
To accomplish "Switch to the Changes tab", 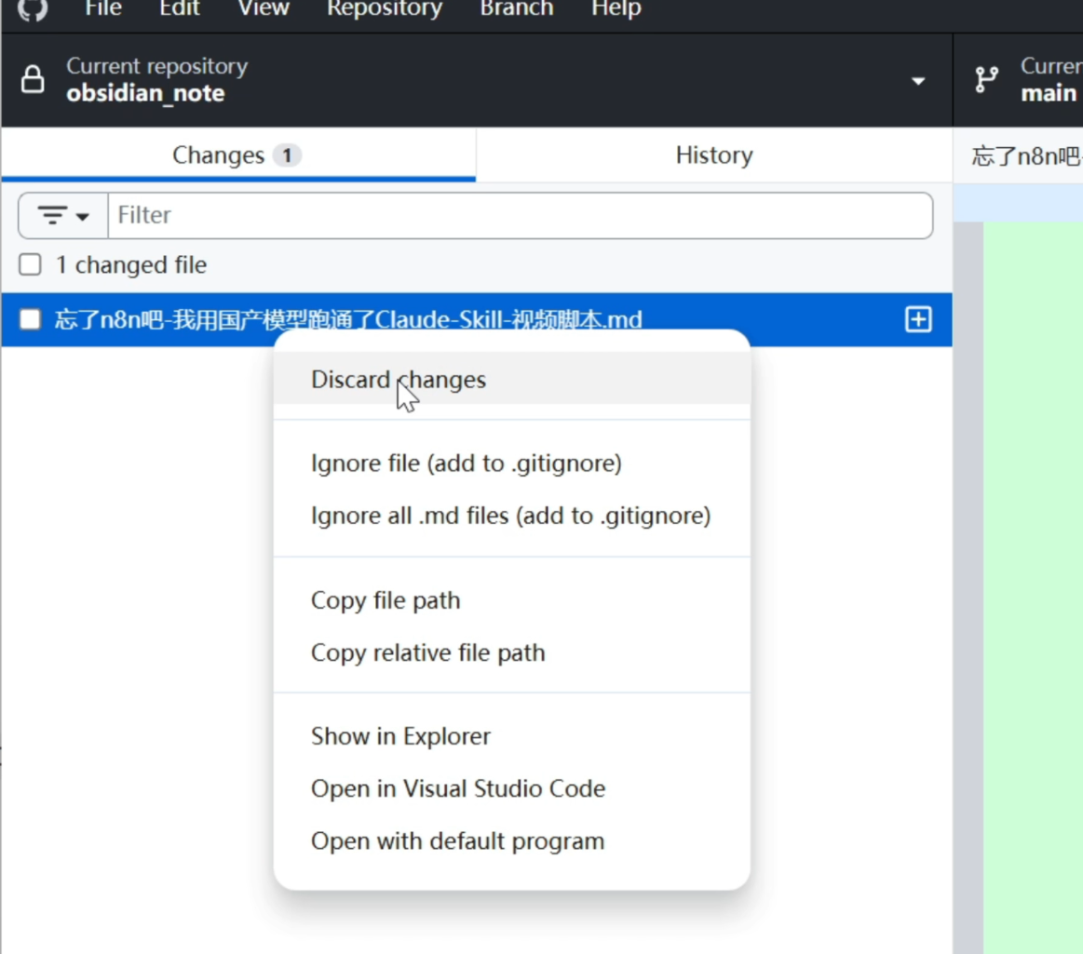I will [238, 155].
